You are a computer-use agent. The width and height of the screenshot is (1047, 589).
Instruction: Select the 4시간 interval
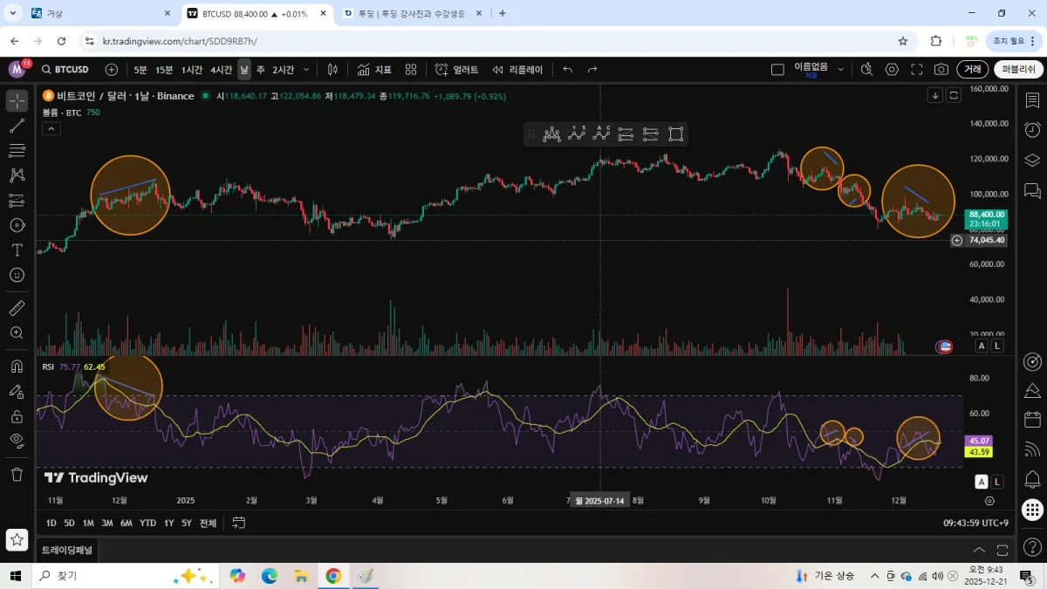coord(222,70)
